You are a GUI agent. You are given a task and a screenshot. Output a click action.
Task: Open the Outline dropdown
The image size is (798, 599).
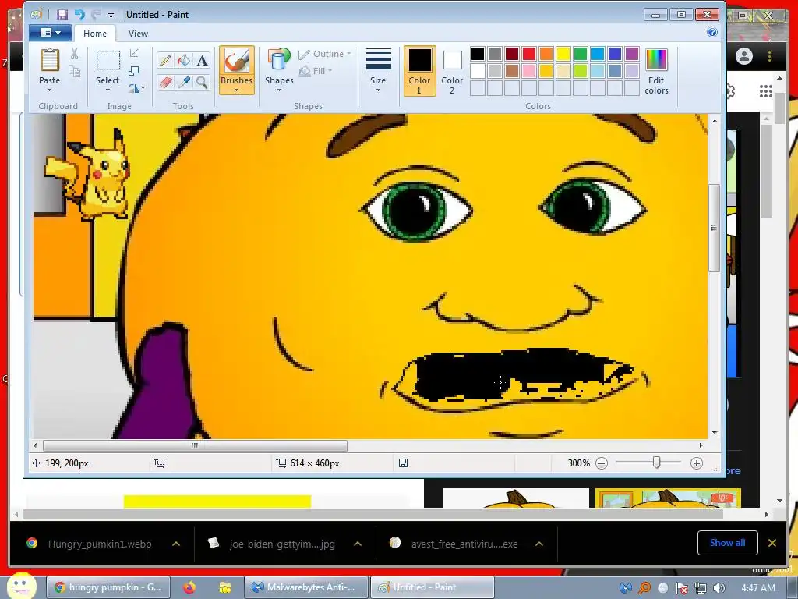[x=325, y=54]
